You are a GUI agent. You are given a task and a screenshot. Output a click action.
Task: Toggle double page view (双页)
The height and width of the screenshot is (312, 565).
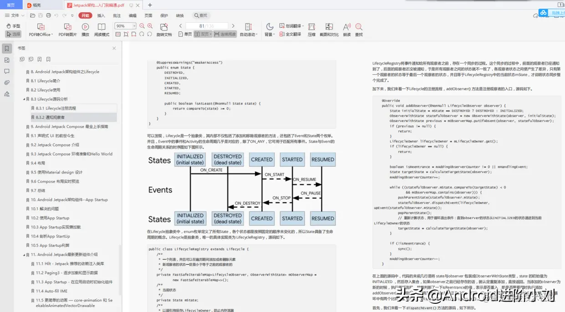[x=203, y=34]
